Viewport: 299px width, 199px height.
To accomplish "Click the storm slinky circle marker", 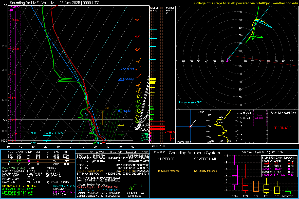I will (191, 127).
